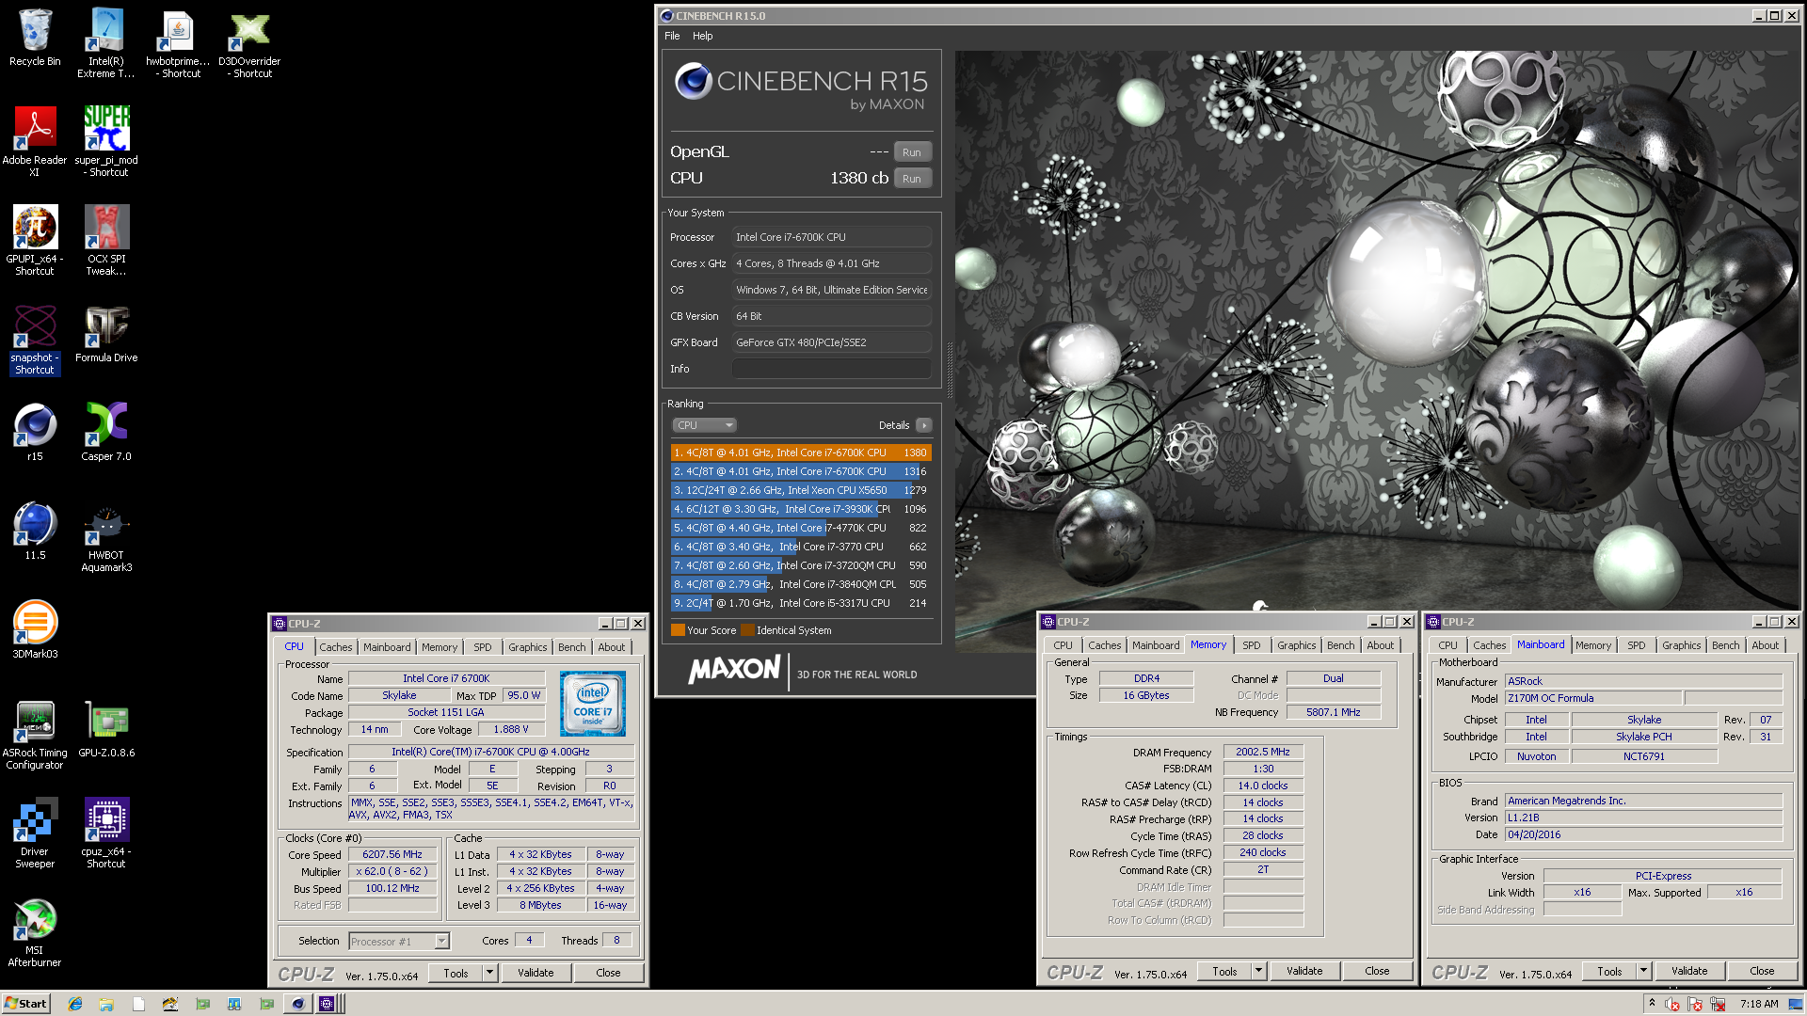Viewport: 1807px width, 1016px height.
Task: Select ASRock Timing Configurator icon
Action: point(35,734)
